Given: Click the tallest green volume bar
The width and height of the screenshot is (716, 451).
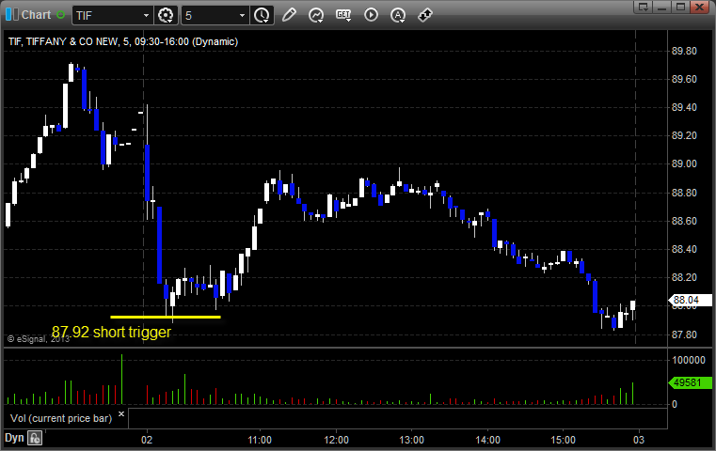Looking at the screenshot, I should coord(122,379).
